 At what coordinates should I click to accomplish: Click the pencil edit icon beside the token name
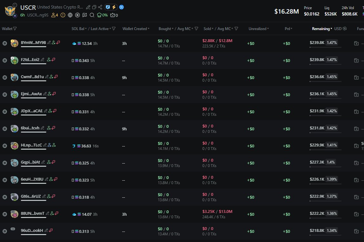pyautogui.click(x=88, y=7)
